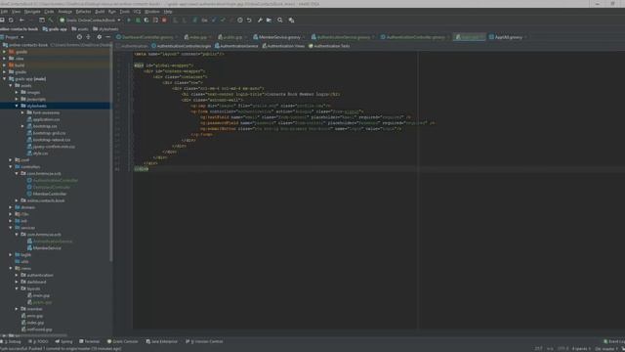Open the Version Control tool window

tap(204, 341)
